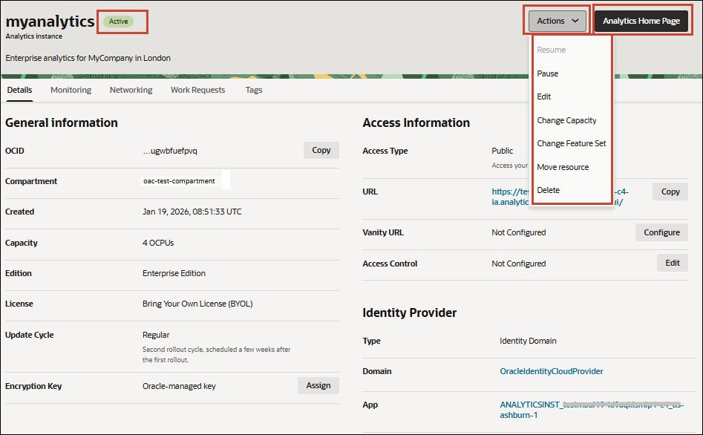Open the Actions dropdown menu
This screenshot has width=703, height=435.
558,21
